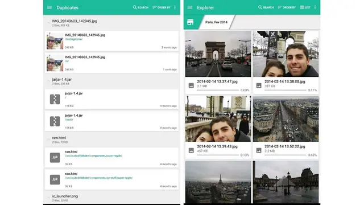This screenshot has width=364, height=205.
Task: Click the image icon beside 2014-02-14 13.38.00.jpg
Action: [x=259, y=85]
